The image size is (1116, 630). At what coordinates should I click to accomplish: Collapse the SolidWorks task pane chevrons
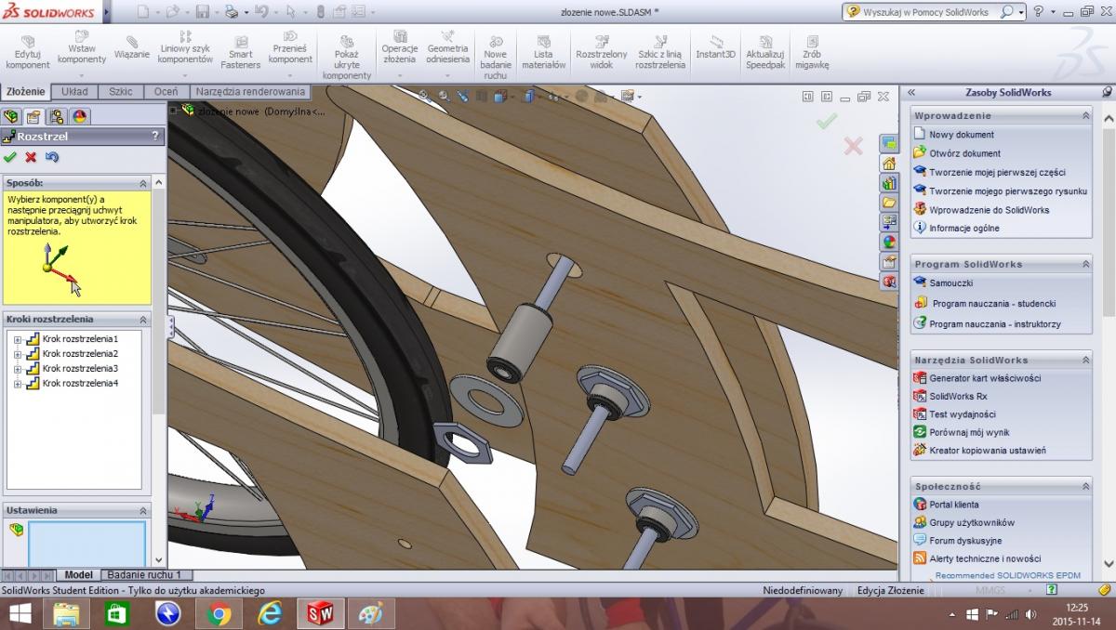pyautogui.click(x=912, y=92)
